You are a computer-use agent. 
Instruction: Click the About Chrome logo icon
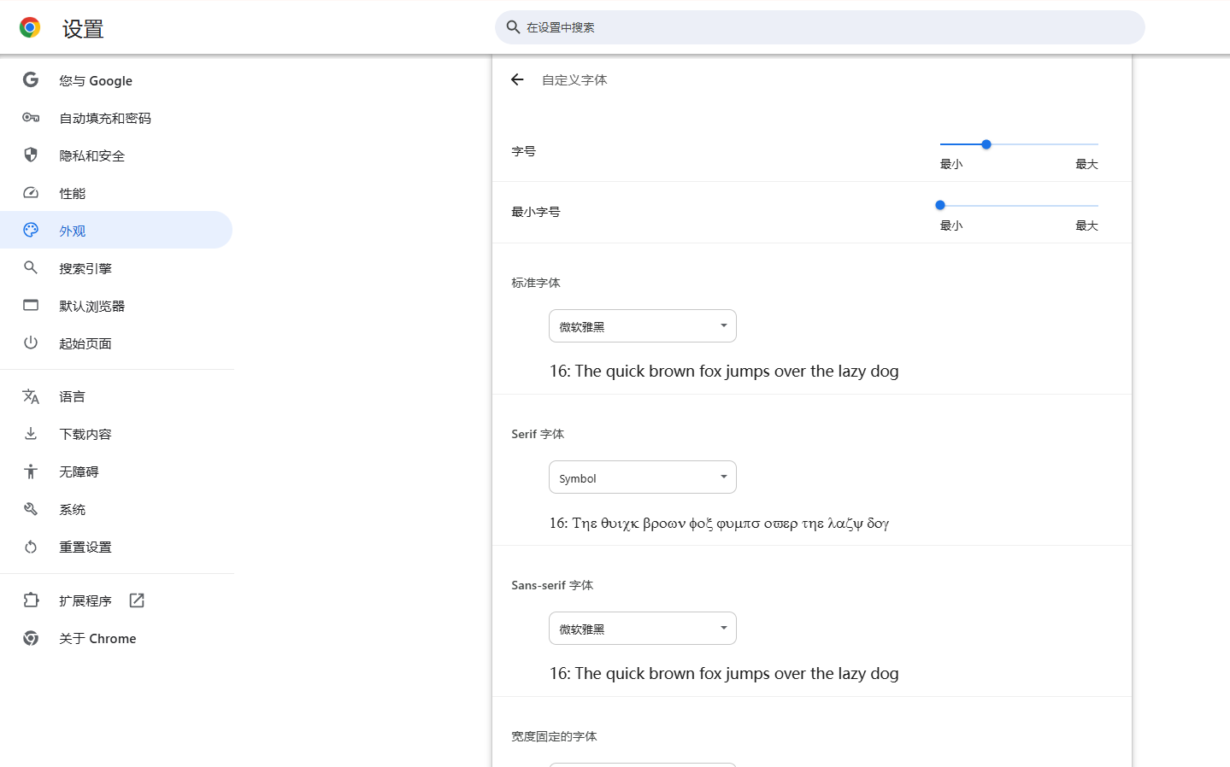click(31, 638)
